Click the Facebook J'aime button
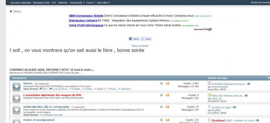270x123 pixels. pos(134,39)
